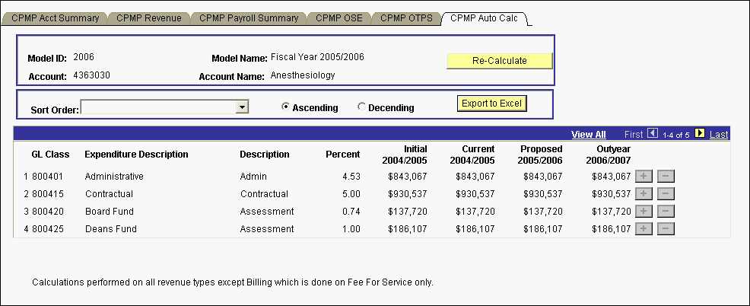The width and height of the screenshot is (750, 306).
Task: Click the next rows arrow icon
Action: [700, 134]
